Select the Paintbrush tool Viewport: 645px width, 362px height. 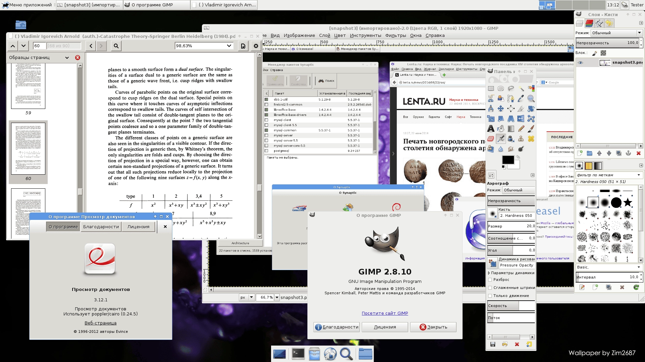click(531, 129)
